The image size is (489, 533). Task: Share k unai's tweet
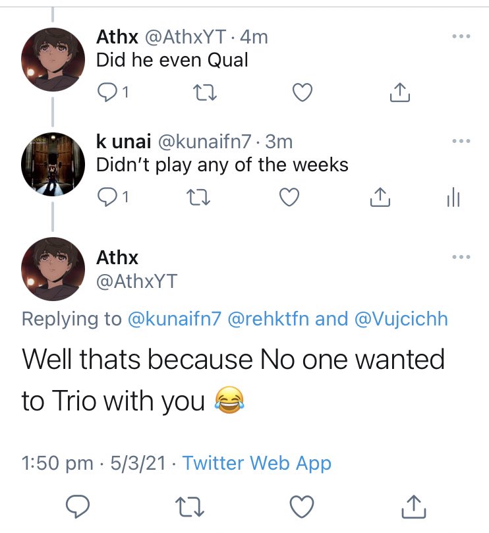click(x=378, y=196)
